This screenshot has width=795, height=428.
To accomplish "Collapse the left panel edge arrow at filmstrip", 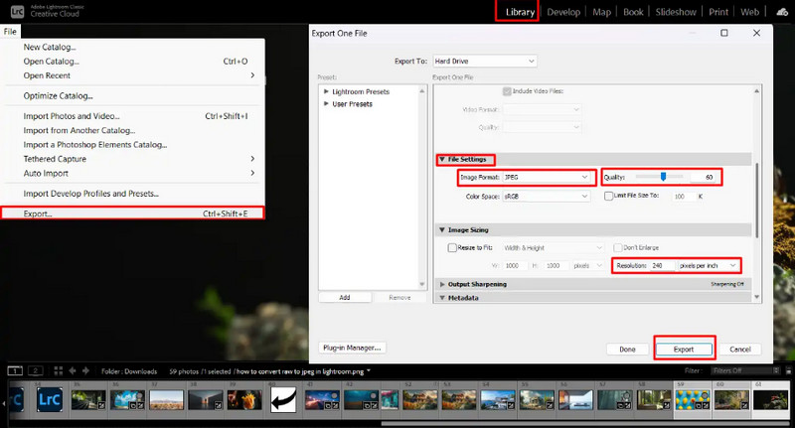I will [4, 404].
